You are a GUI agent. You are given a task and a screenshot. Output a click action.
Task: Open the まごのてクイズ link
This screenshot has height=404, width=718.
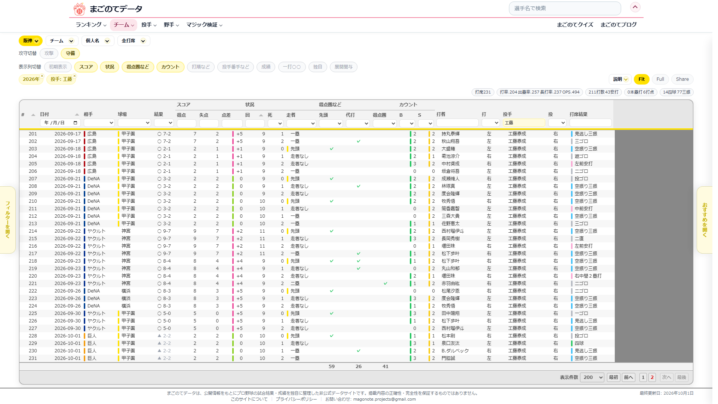point(575,25)
